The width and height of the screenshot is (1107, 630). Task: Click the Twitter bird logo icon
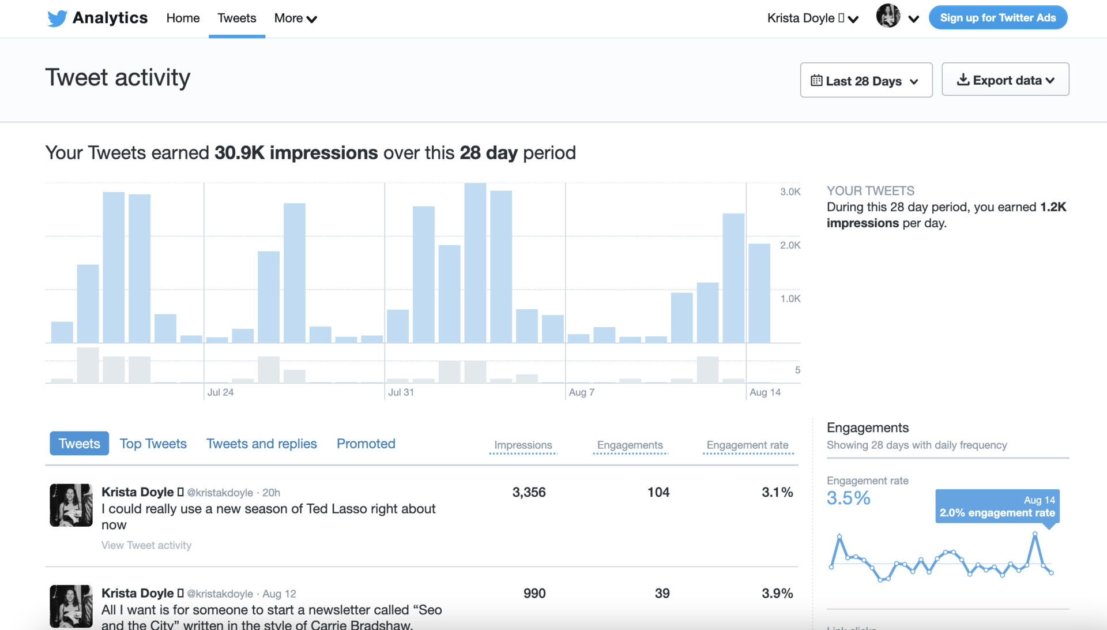coord(58,17)
